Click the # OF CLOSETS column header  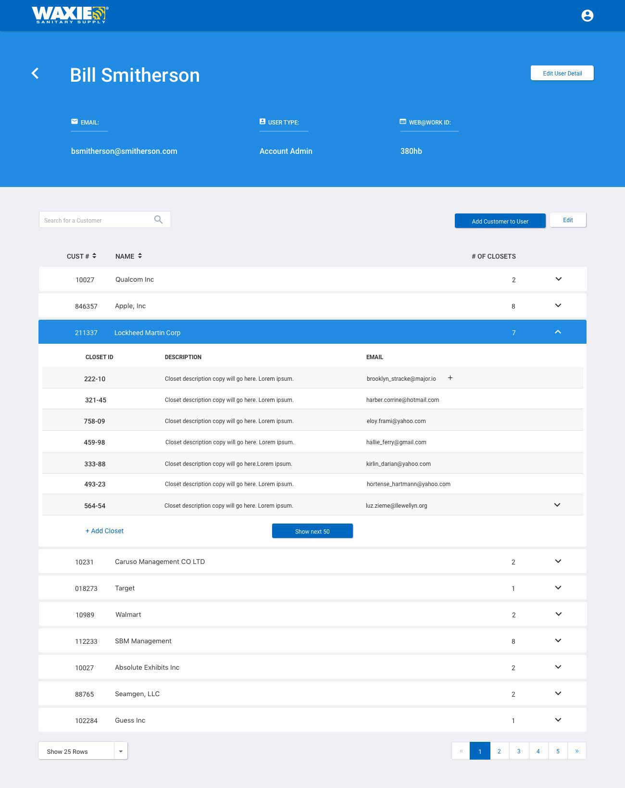pyautogui.click(x=494, y=256)
